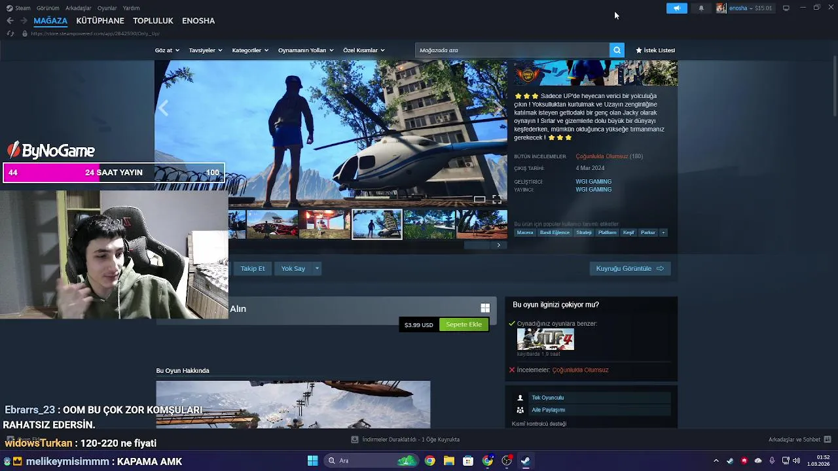
Task: Open the TOPLULUK tab
Action: (153, 20)
